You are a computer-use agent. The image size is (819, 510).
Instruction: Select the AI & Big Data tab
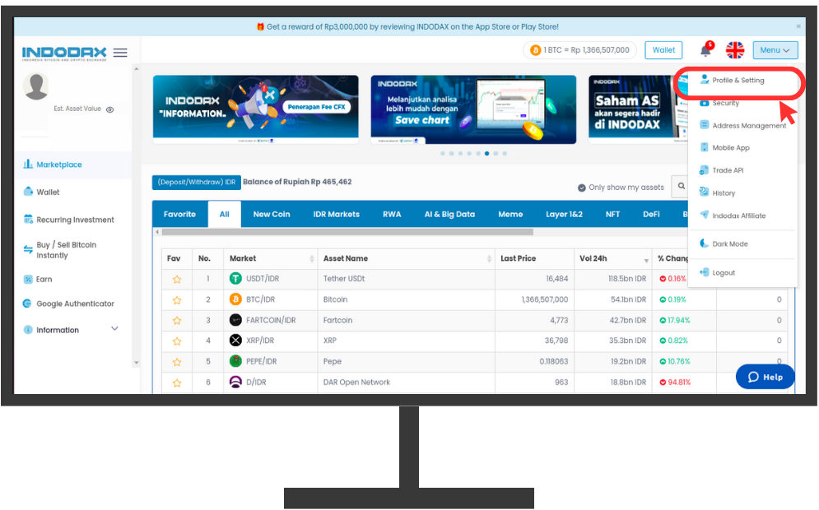(x=449, y=214)
